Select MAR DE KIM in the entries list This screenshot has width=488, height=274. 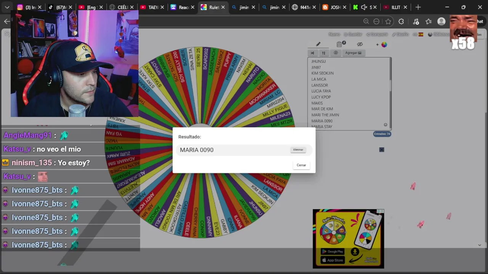pyautogui.click(x=322, y=109)
